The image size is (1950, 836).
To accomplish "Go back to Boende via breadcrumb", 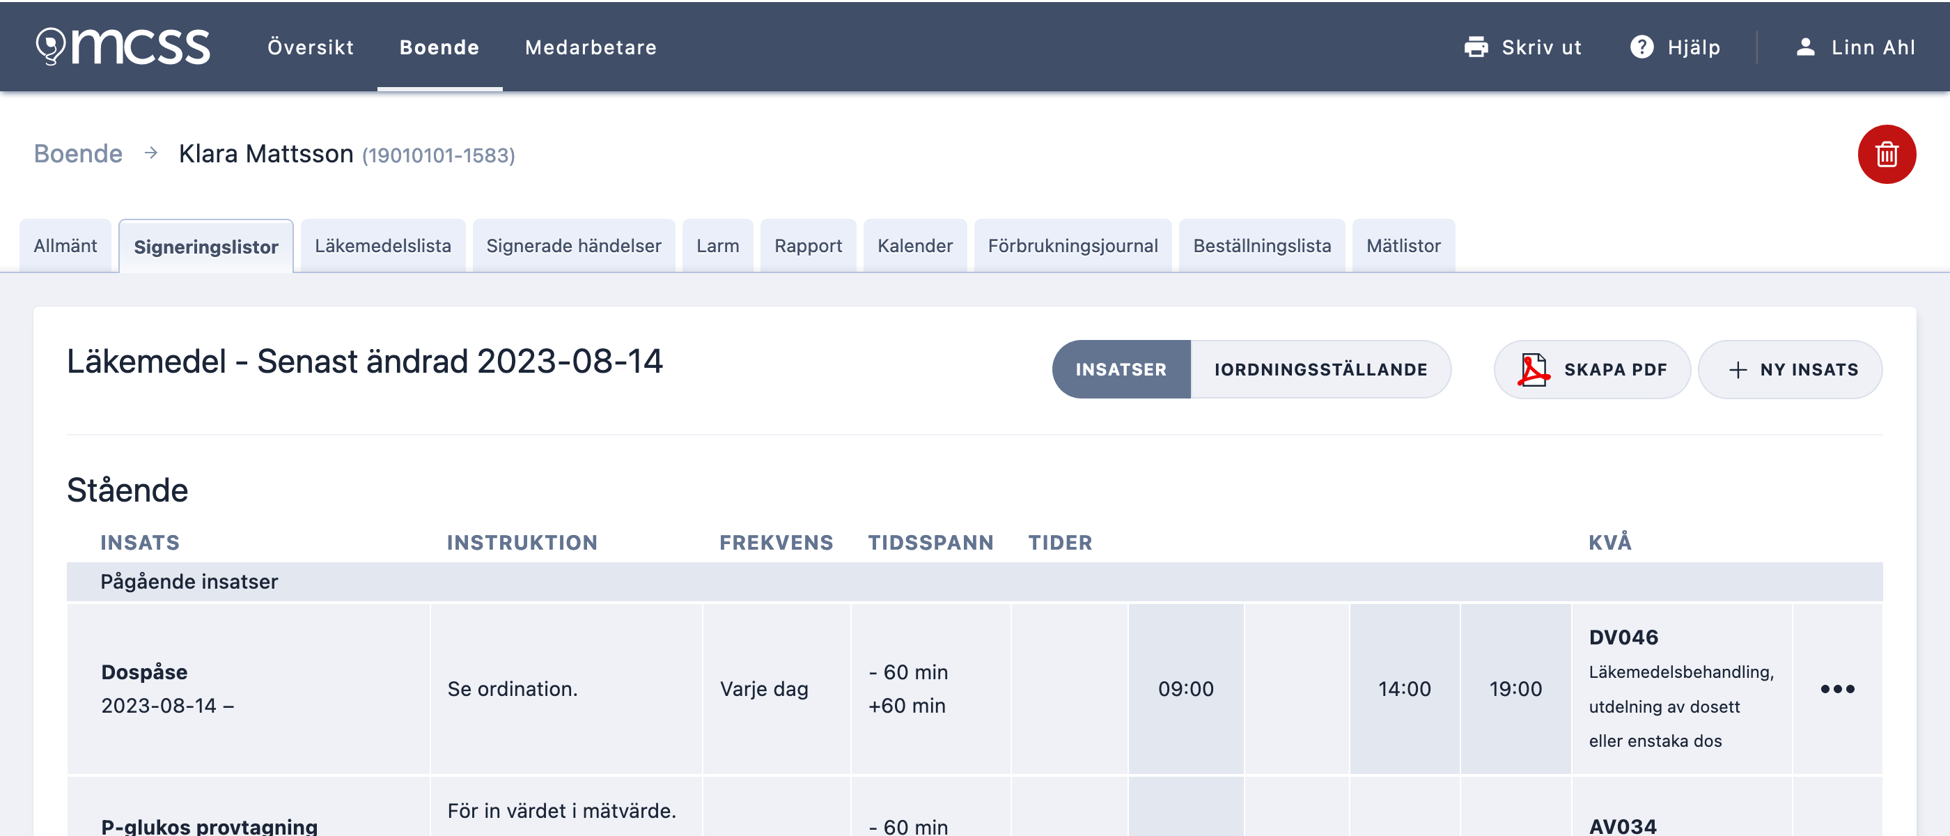I will [78, 154].
